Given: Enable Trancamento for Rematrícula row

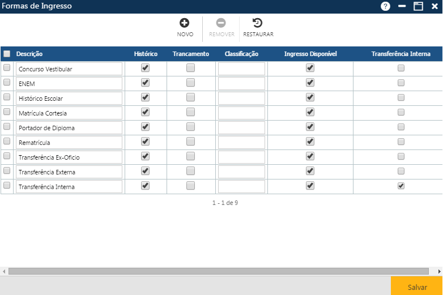Looking at the screenshot, I should tap(190, 142).
